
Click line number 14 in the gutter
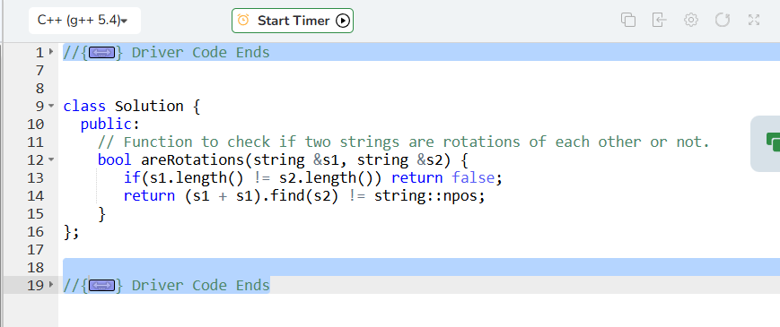[x=35, y=195]
